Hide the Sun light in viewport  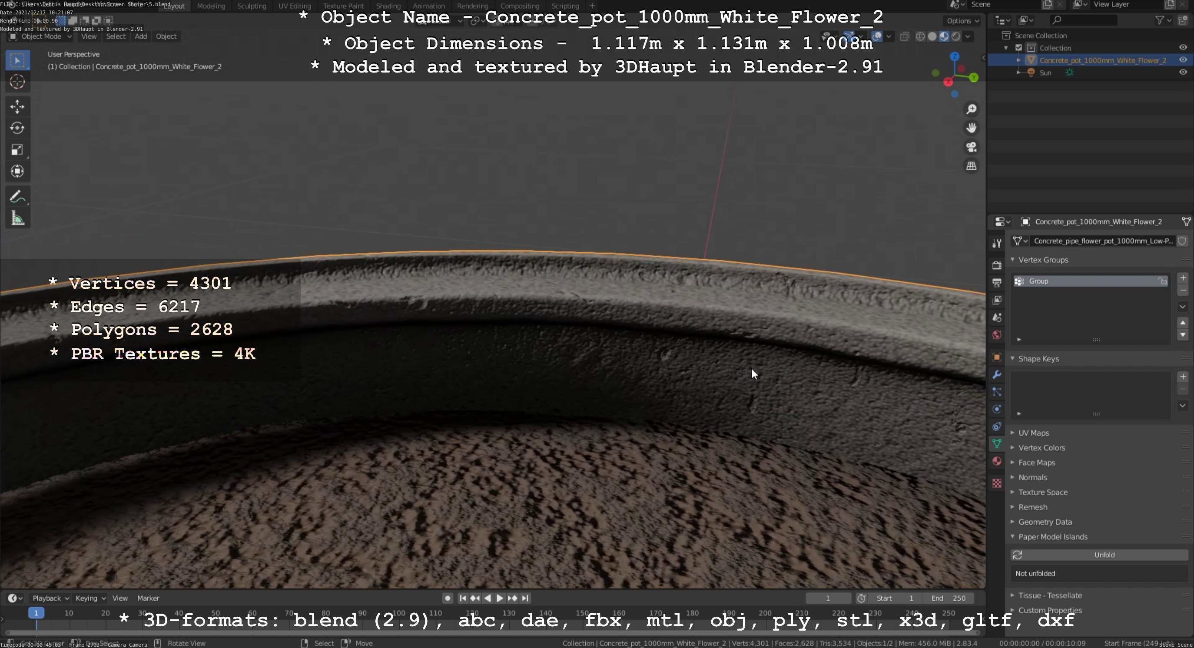click(1183, 72)
